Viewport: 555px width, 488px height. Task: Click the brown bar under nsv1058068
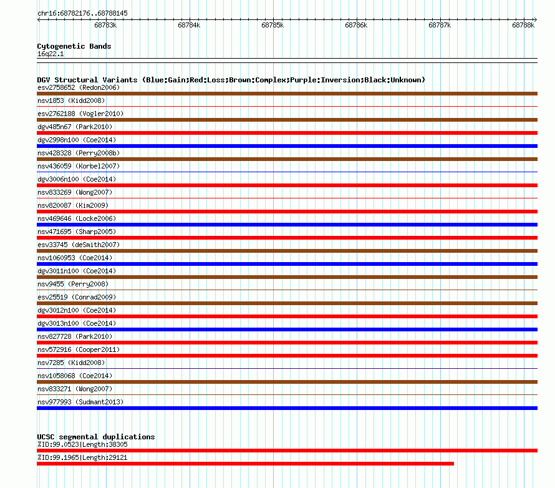[x=287, y=382]
